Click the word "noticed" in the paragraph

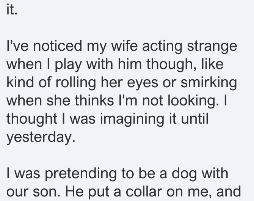(58, 46)
